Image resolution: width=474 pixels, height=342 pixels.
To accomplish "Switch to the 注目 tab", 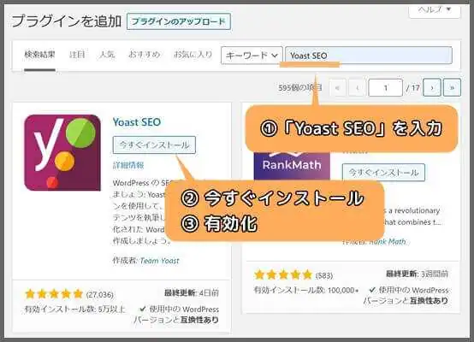I will click(77, 55).
